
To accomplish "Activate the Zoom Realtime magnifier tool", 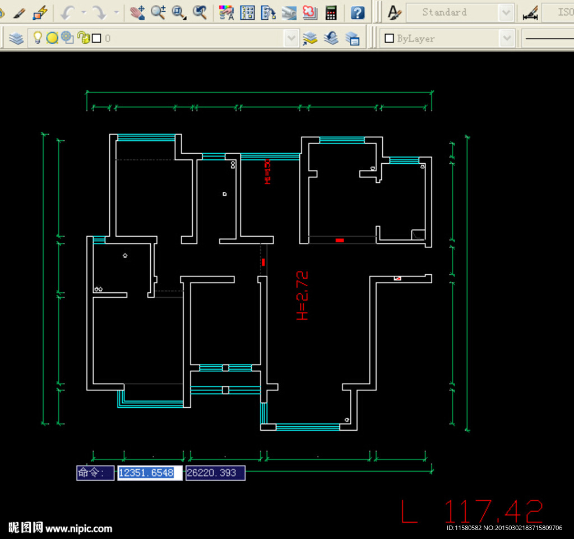I will pos(158,13).
